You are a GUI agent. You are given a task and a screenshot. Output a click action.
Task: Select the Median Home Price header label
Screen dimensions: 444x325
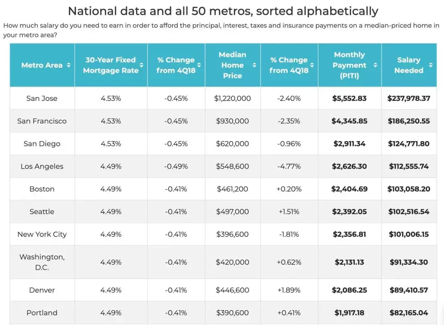(x=232, y=65)
